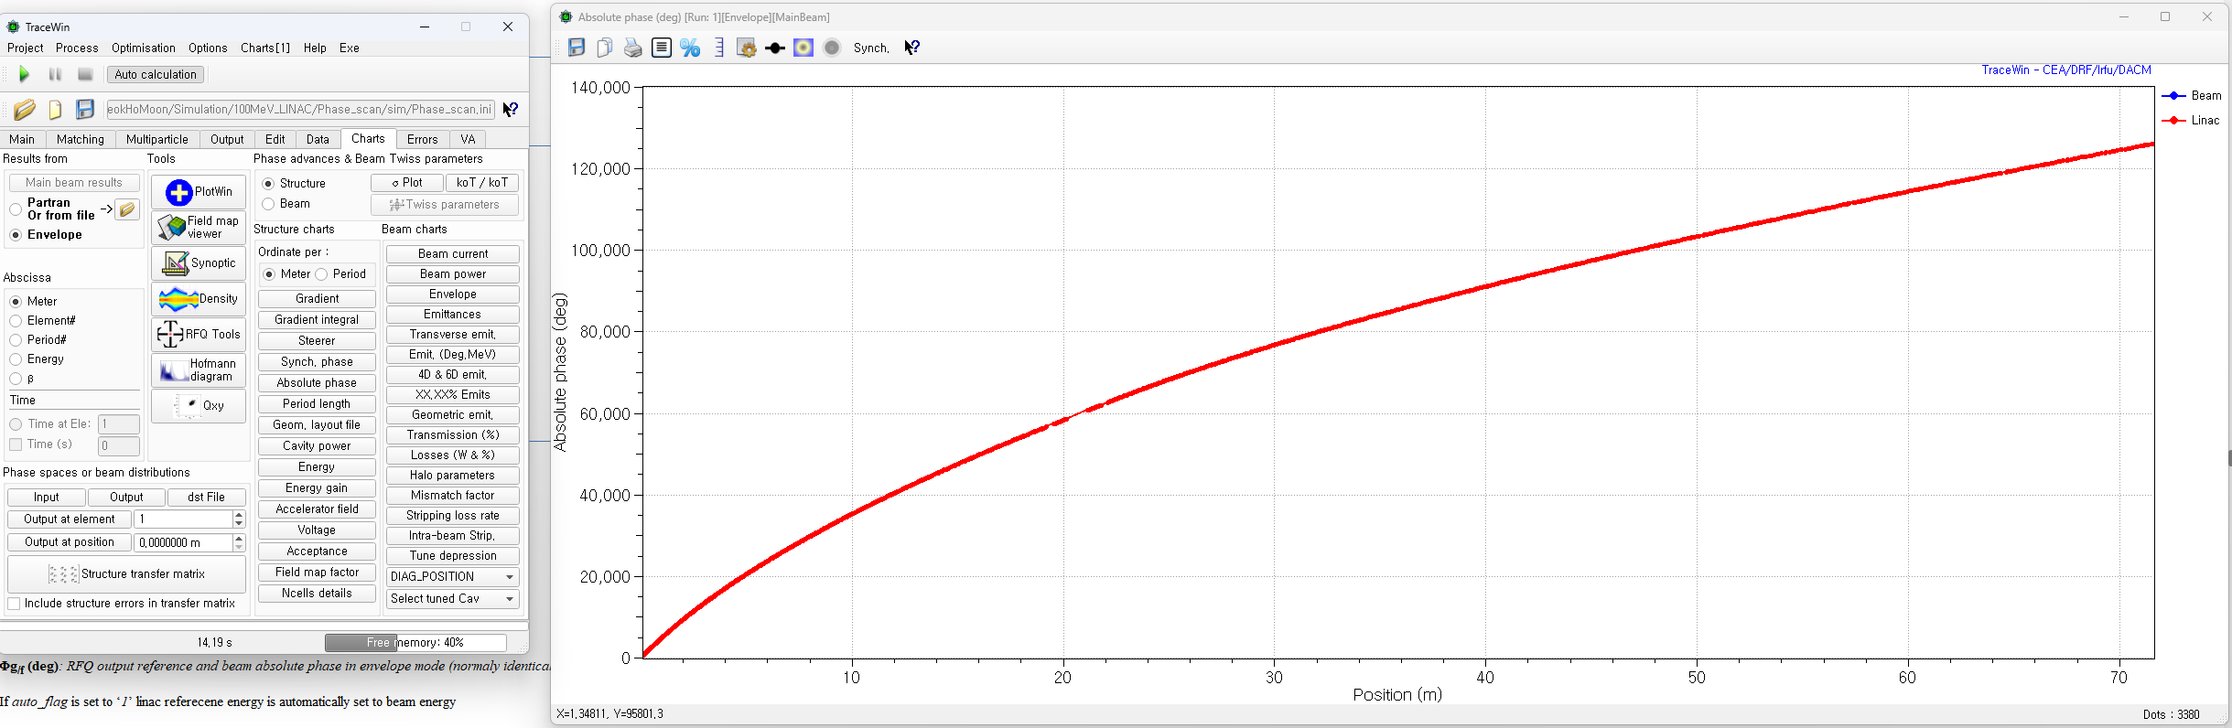The height and width of the screenshot is (728, 2232).
Task: Open the Select tuned Cav dropdown
Action: pyautogui.click(x=510, y=599)
